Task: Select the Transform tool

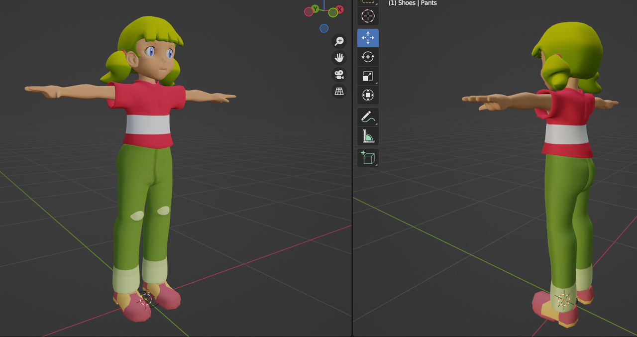Action: tap(368, 95)
